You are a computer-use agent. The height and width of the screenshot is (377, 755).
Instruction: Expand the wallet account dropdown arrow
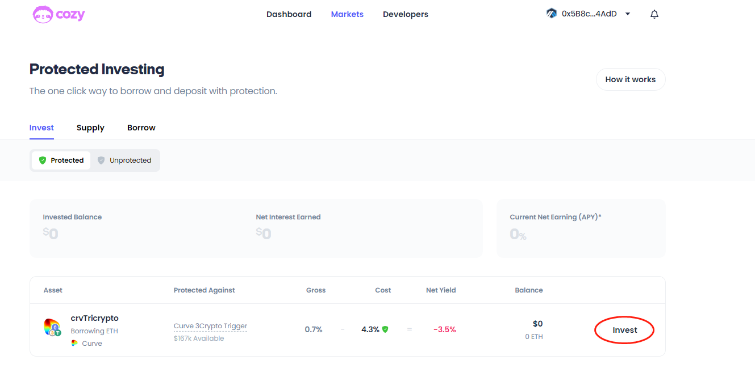pos(628,14)
